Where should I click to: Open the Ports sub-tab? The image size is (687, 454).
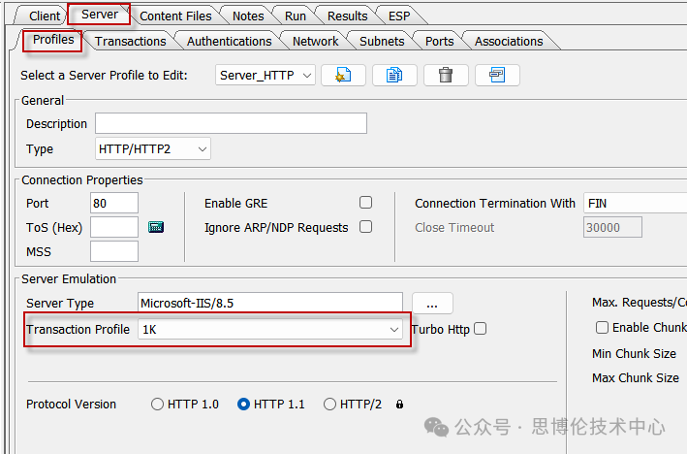(440, 42)
